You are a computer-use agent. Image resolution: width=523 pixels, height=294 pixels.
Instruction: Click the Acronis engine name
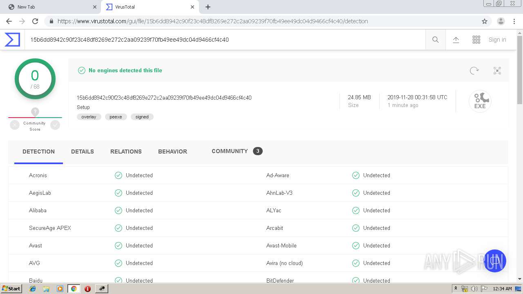38,176
